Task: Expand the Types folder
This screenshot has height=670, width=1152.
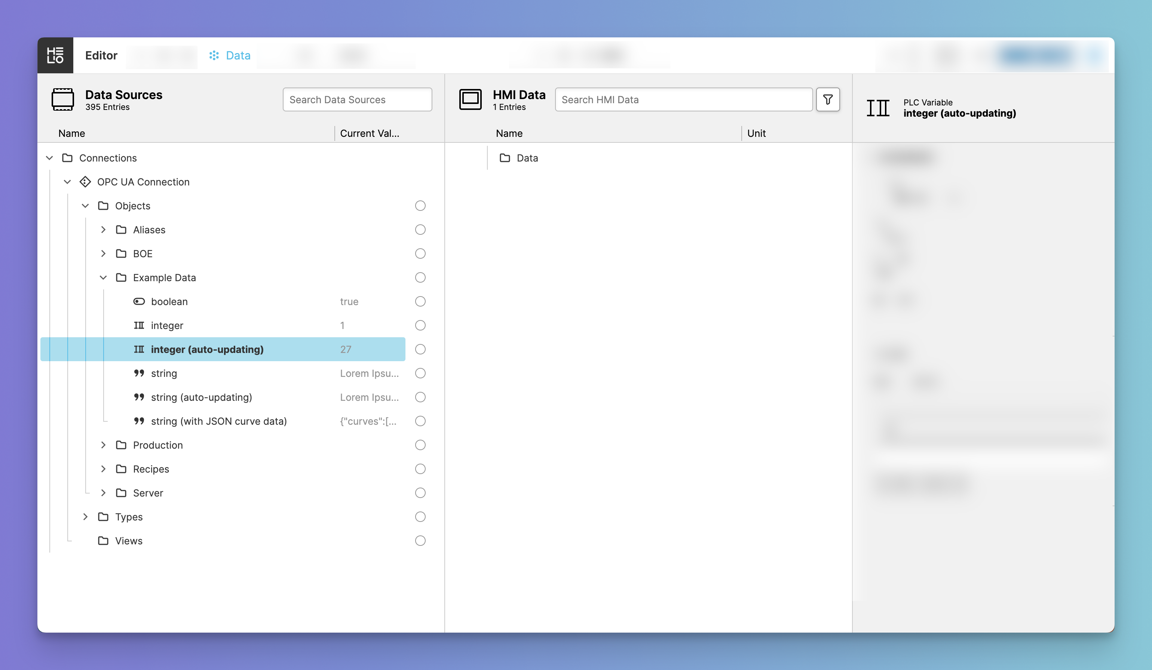Action: coord(86,517)
